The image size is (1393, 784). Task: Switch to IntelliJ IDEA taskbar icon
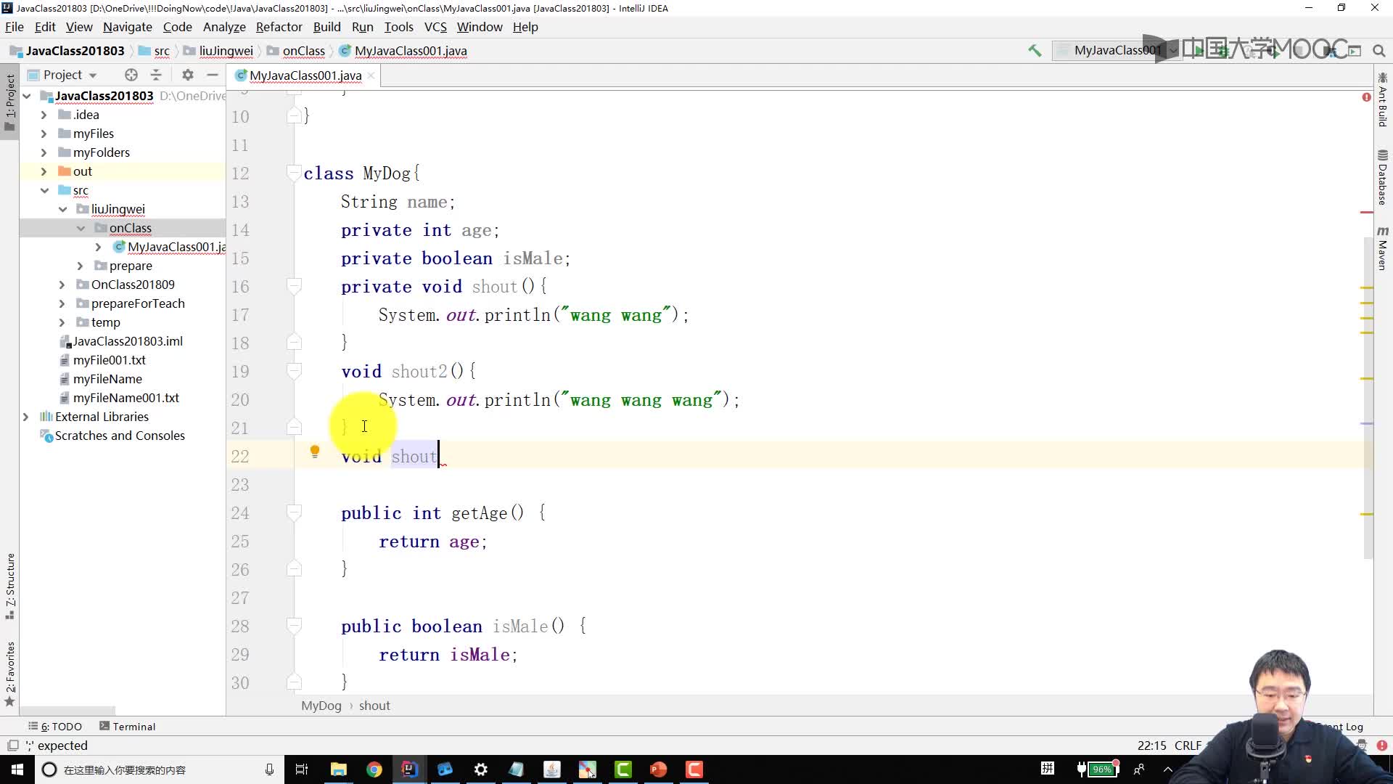click(x=409, y=769)
